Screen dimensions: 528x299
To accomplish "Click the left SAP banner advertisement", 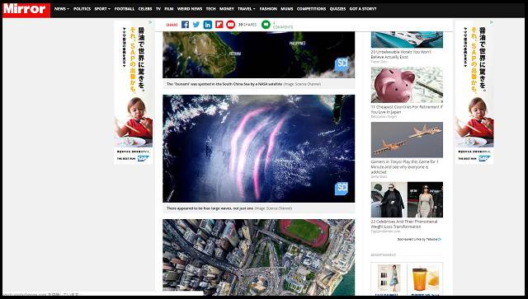I will (x=134, y=92).
